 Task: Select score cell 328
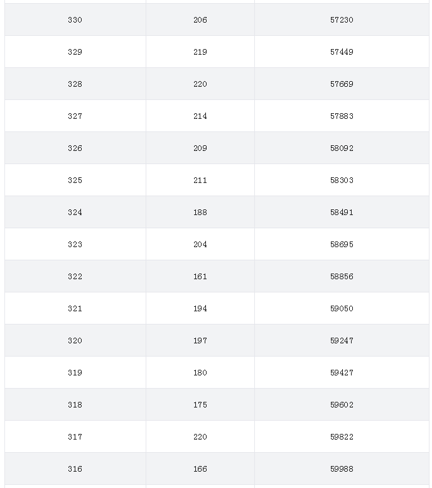(x=75, y=84)
